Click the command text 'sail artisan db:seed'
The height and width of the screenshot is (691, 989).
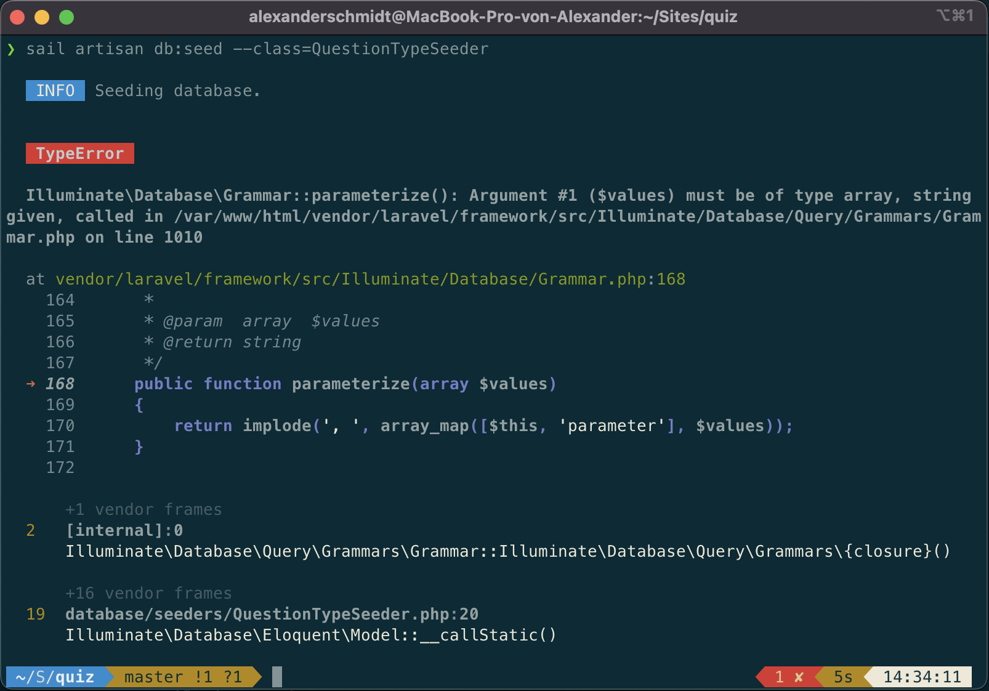click(124, 49)
